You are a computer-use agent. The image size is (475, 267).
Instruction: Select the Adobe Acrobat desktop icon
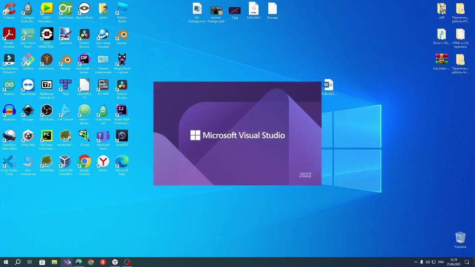coord(9,38)
